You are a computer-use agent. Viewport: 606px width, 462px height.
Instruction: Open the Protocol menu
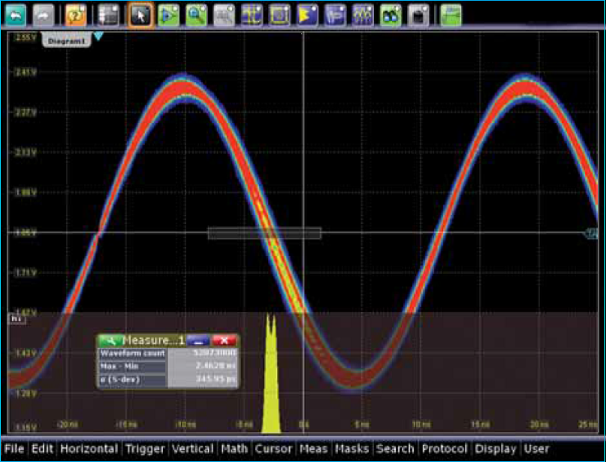tap(445, 448)
